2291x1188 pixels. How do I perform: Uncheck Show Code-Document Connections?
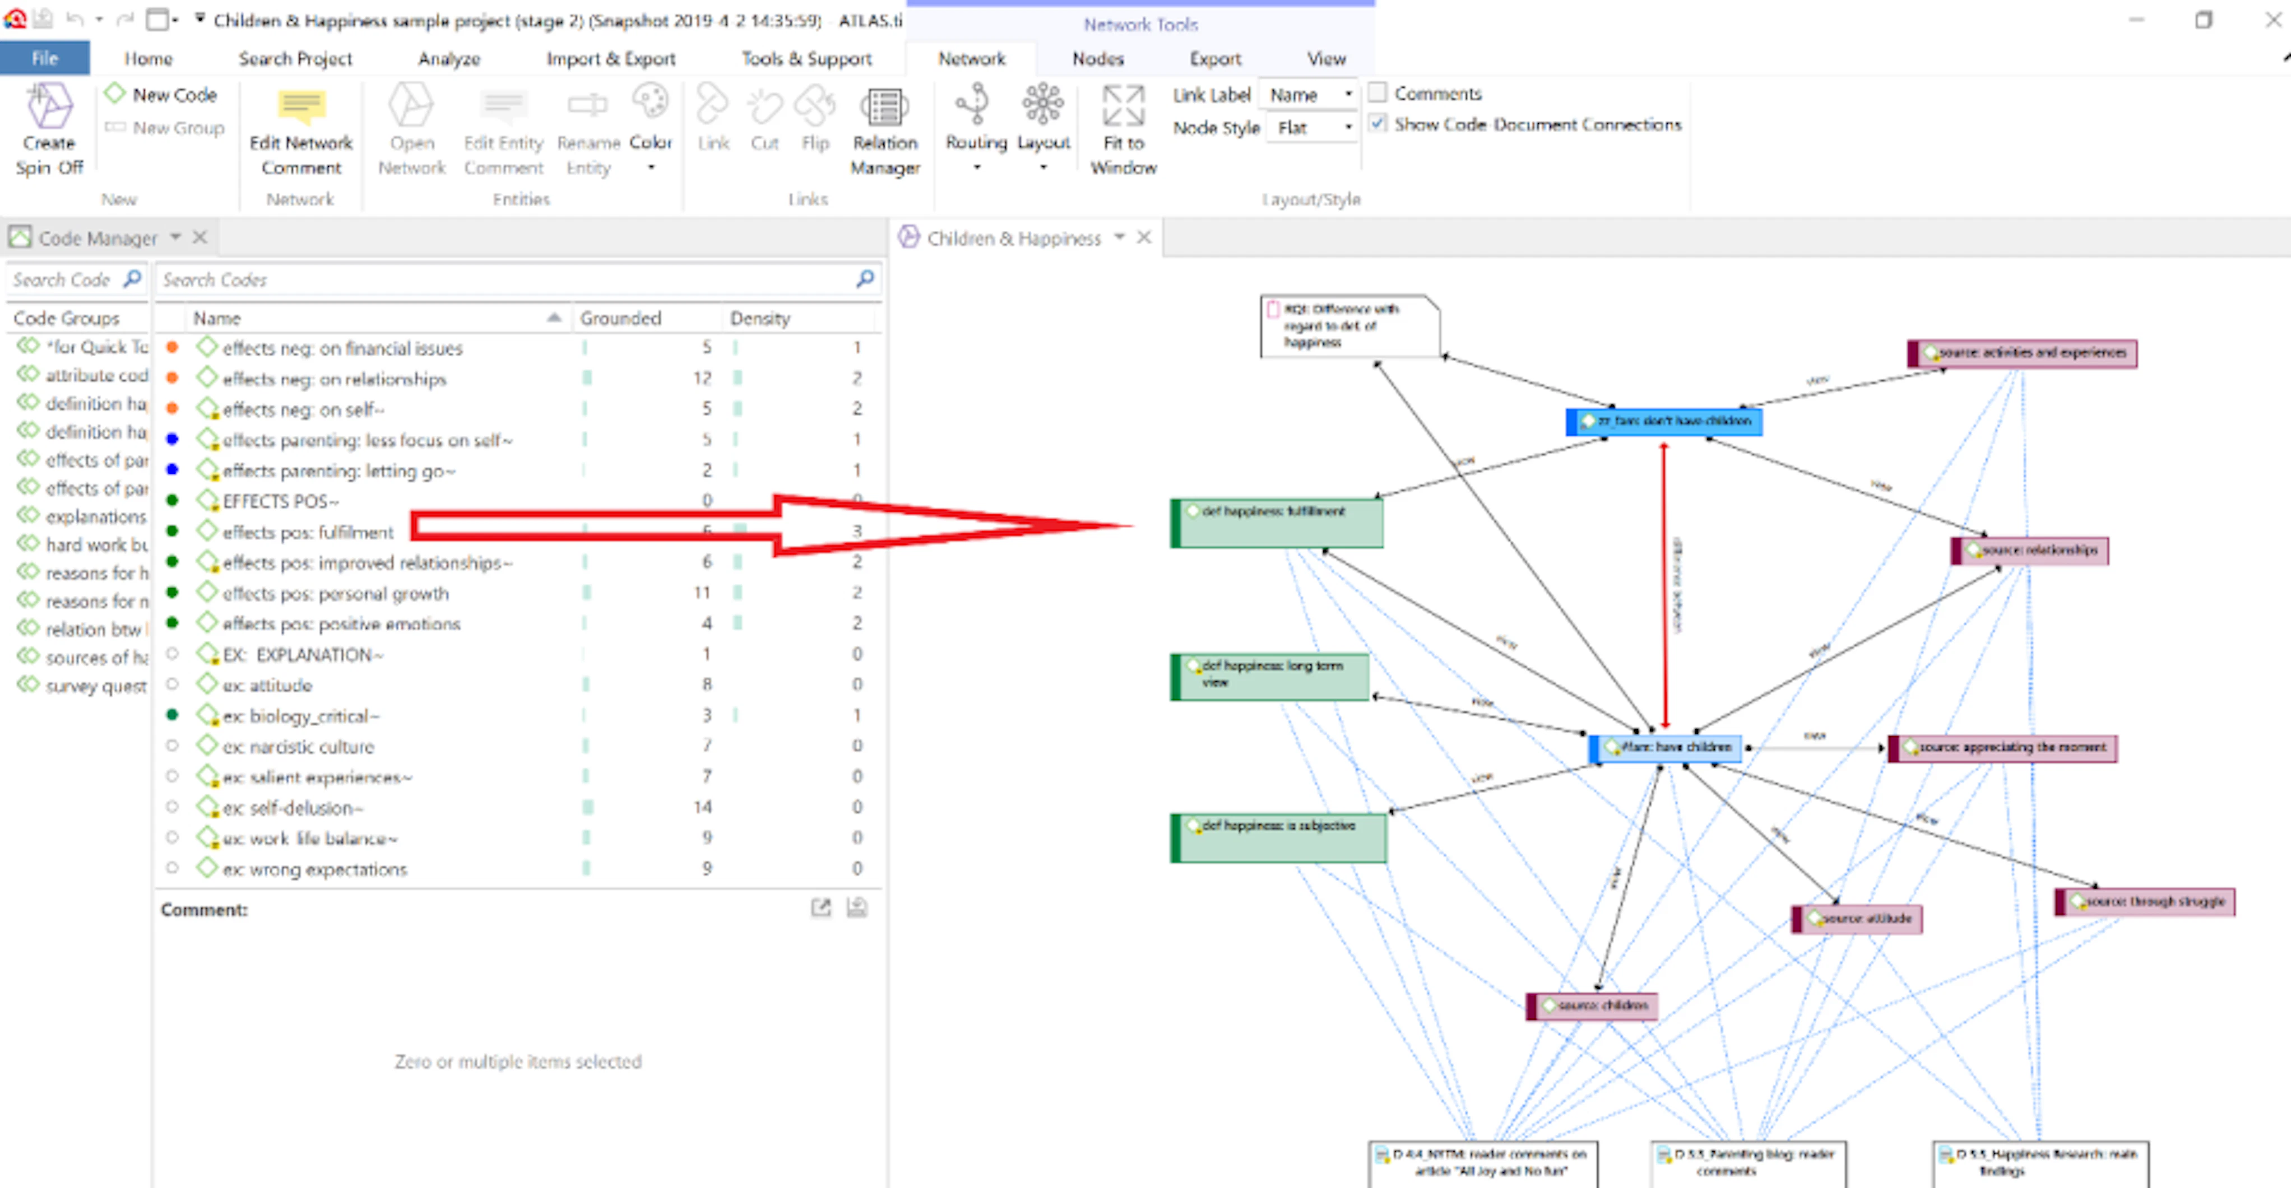coord(1377,124)
